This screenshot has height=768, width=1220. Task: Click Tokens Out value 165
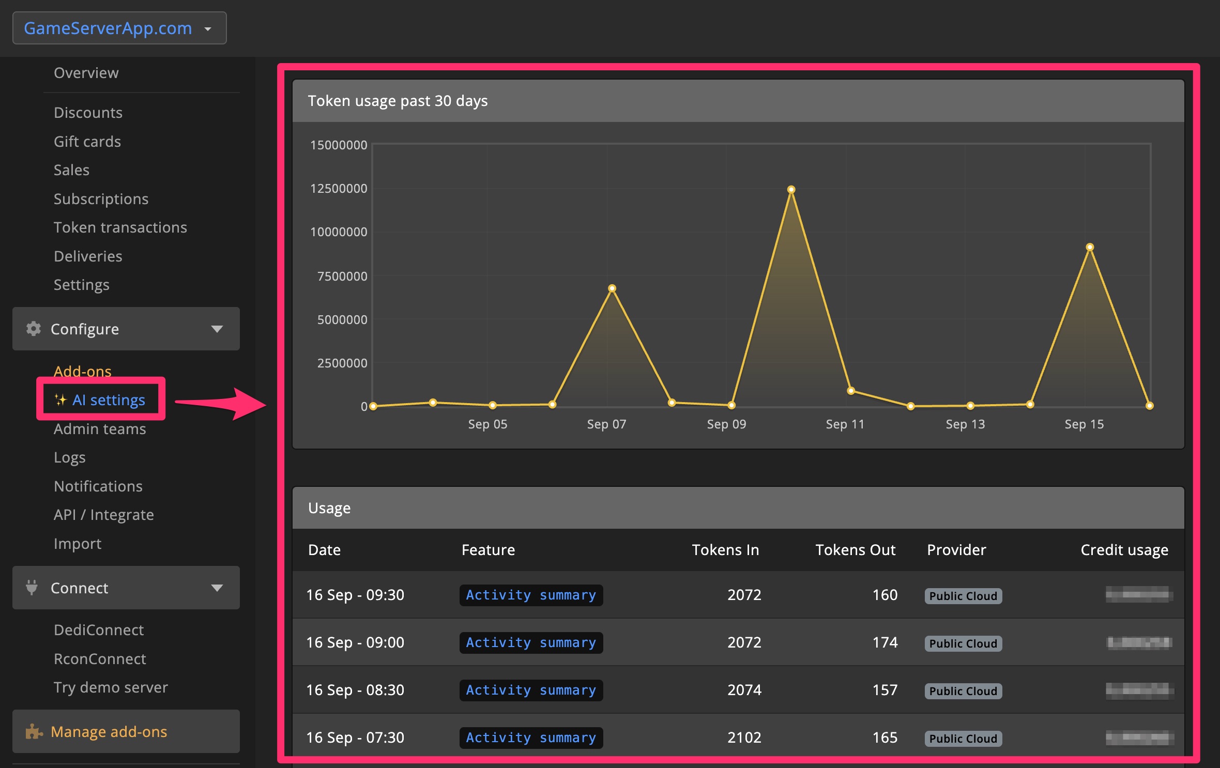885,738
